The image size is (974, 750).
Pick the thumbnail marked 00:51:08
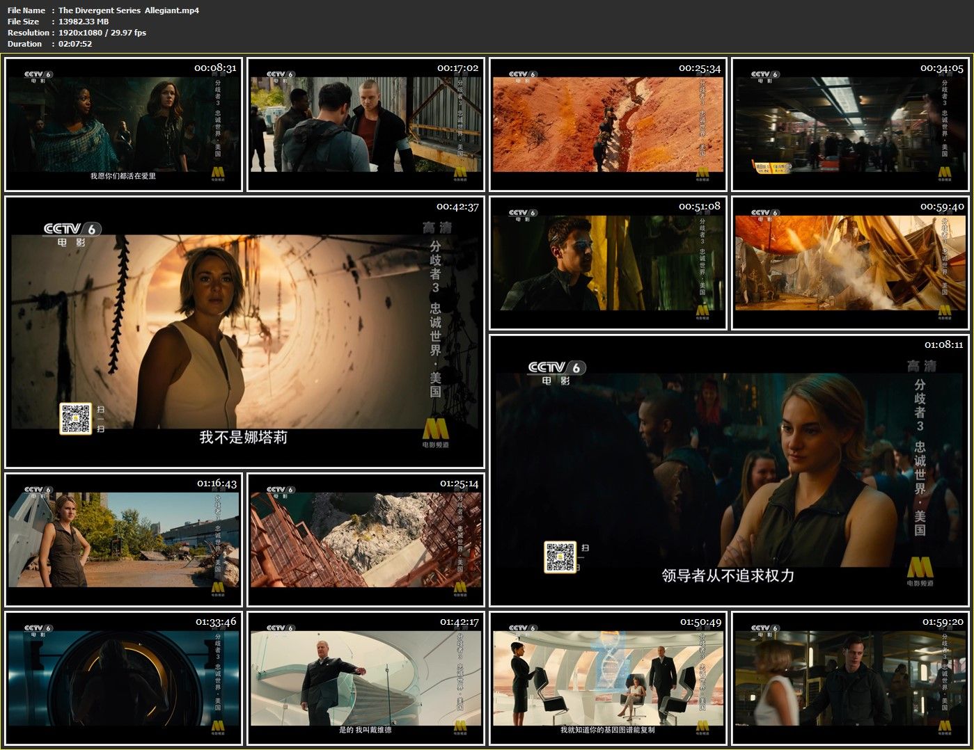click(x=608, y=263)
